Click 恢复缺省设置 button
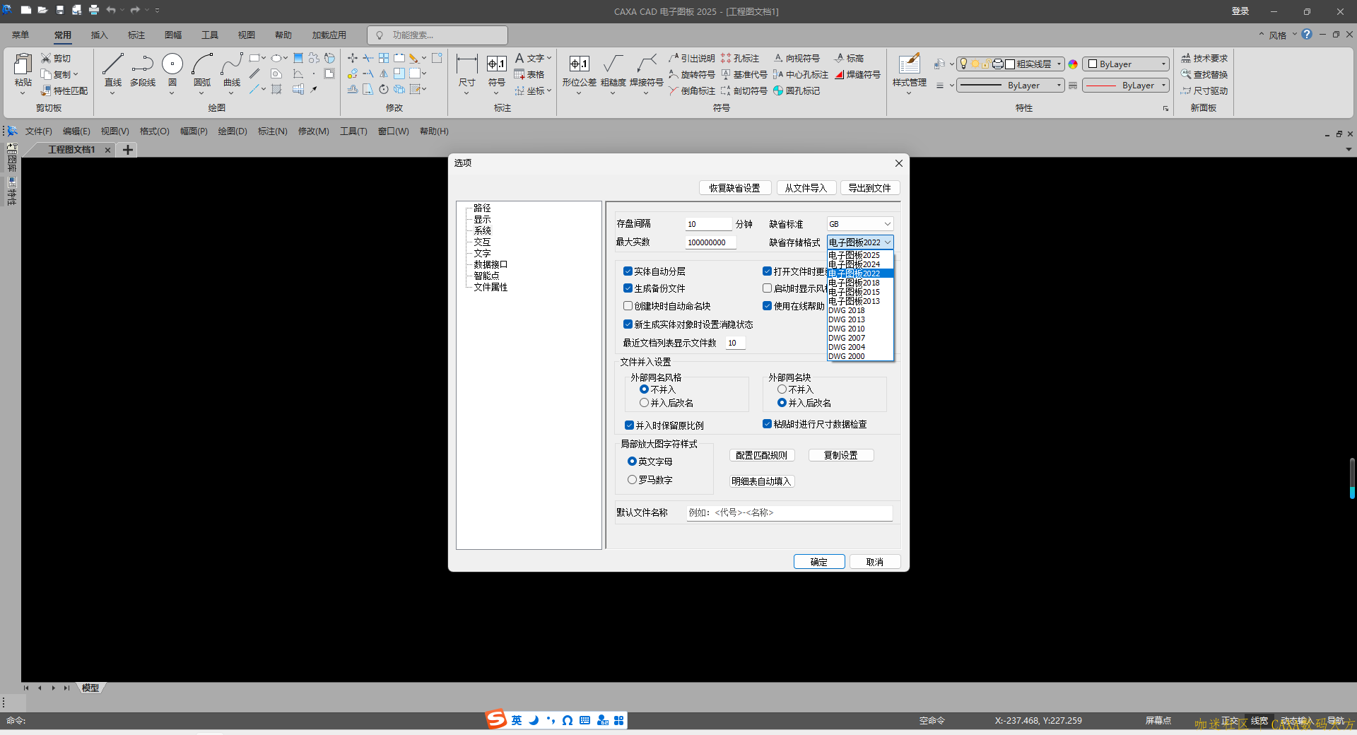 tap(735, 188)
